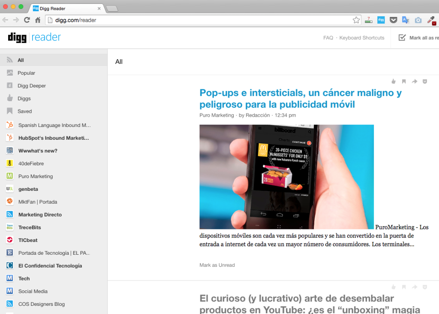439x314 pixels.
Task: Click the TreceBits feed icon
Action: coord(10,227)
